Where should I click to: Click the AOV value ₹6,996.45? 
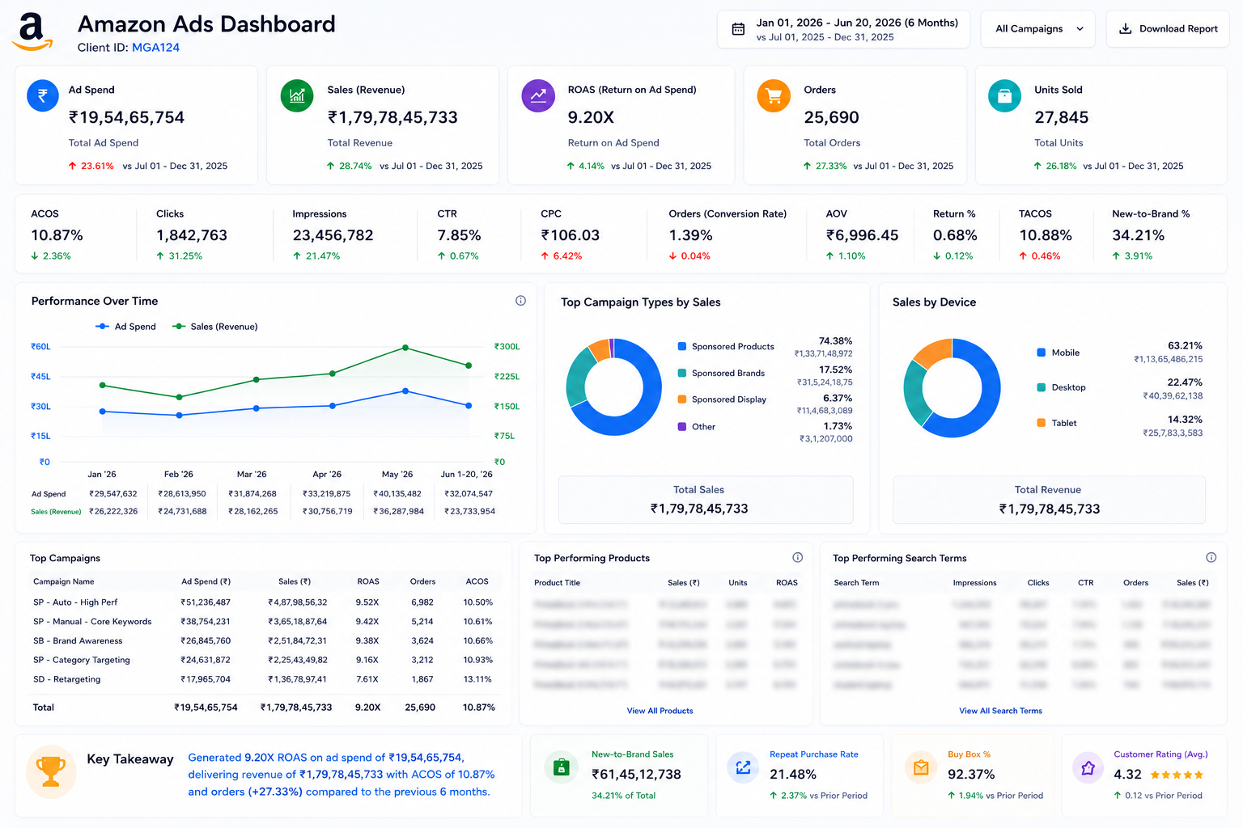(862, 235)
